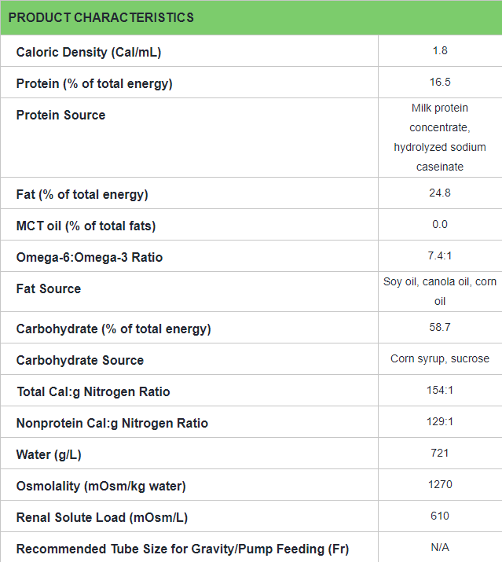
Task: Click the 129:1 nonprotein ratio value
Action: pos(440,421)
